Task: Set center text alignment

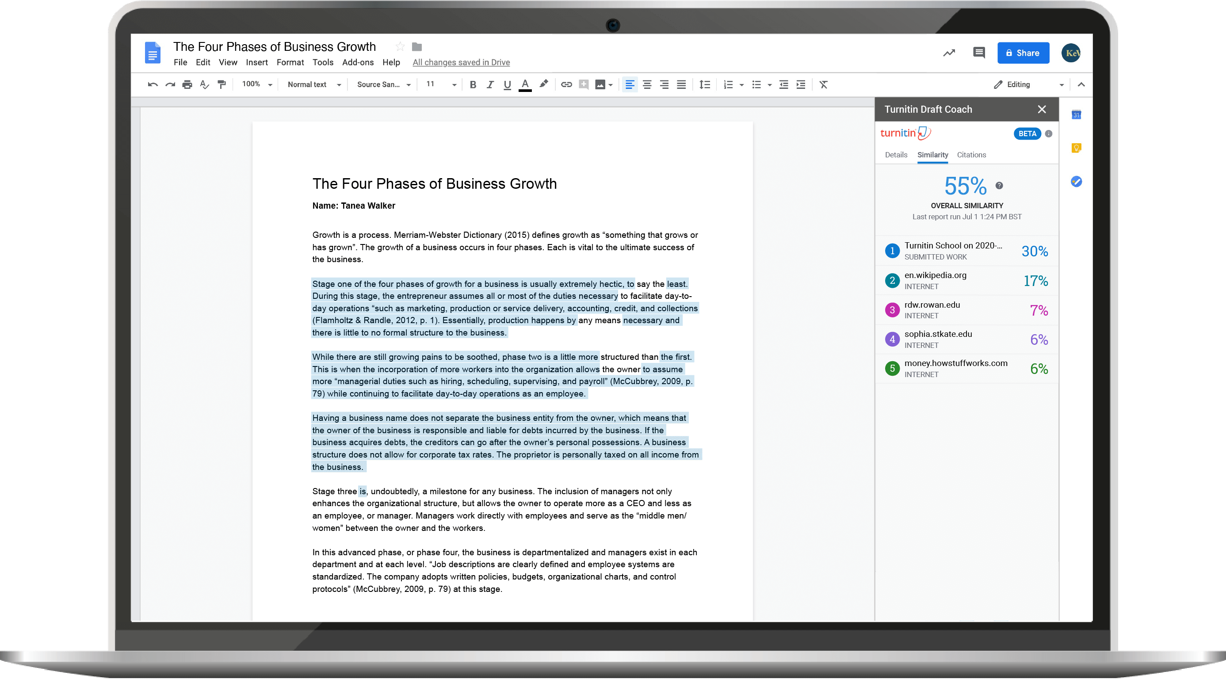Action: [647, 85]
